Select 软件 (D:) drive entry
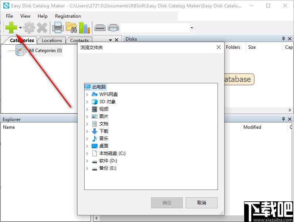Screen dimensions: 294x222 tap(108, 161)
